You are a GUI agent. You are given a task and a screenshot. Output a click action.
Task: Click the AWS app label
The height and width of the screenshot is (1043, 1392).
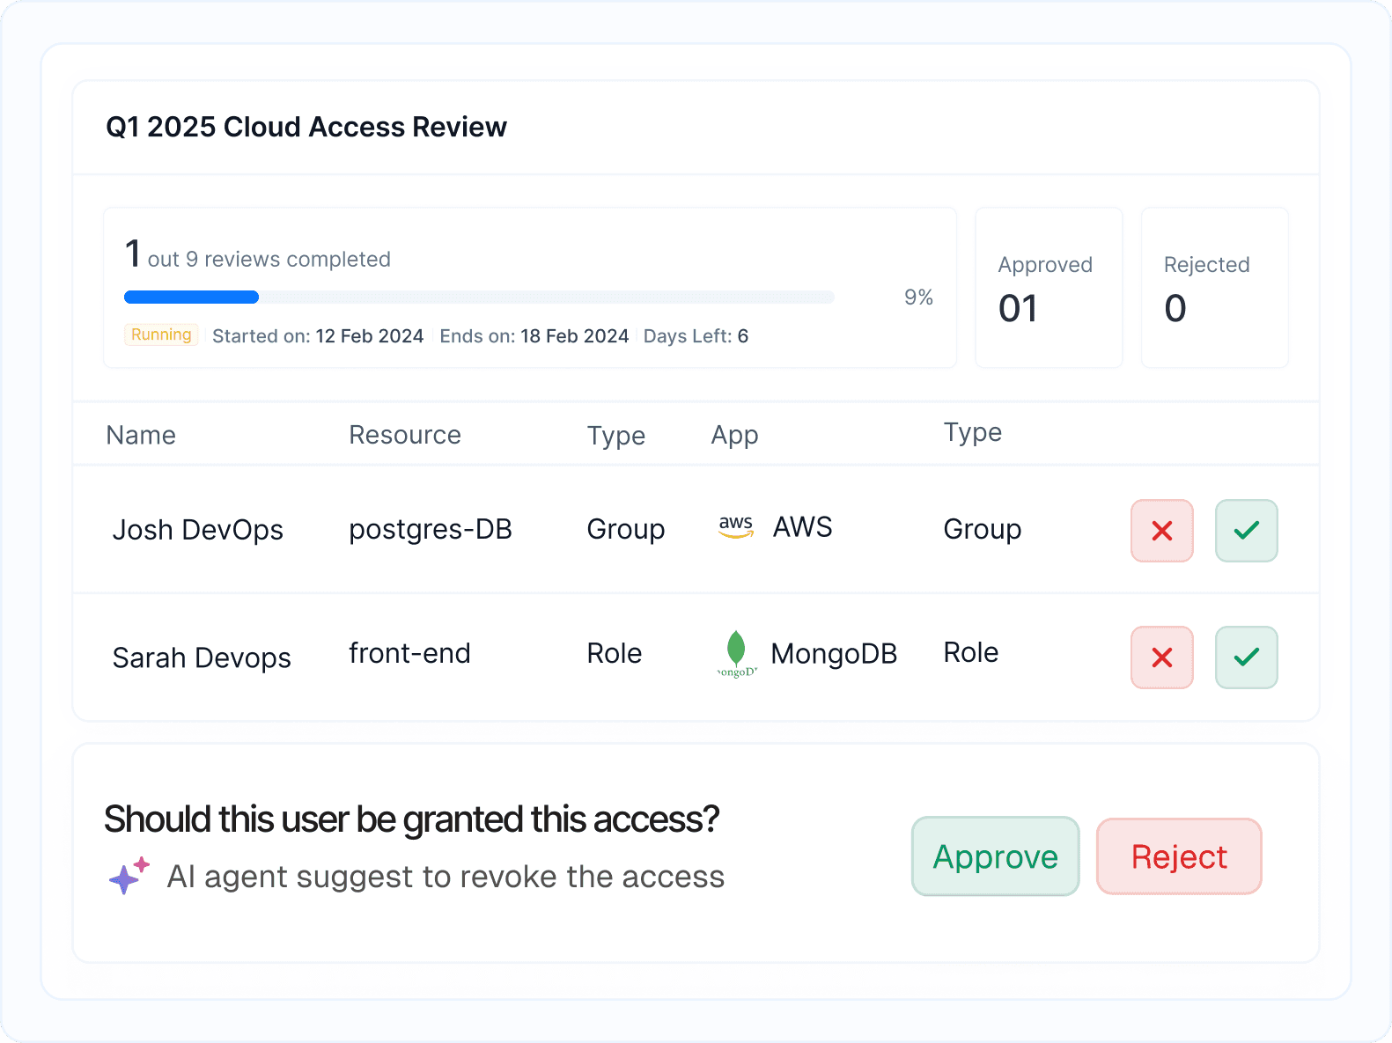802,527
